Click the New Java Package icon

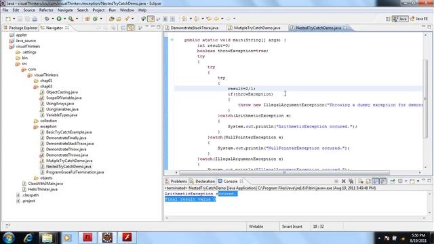[87, 19]
